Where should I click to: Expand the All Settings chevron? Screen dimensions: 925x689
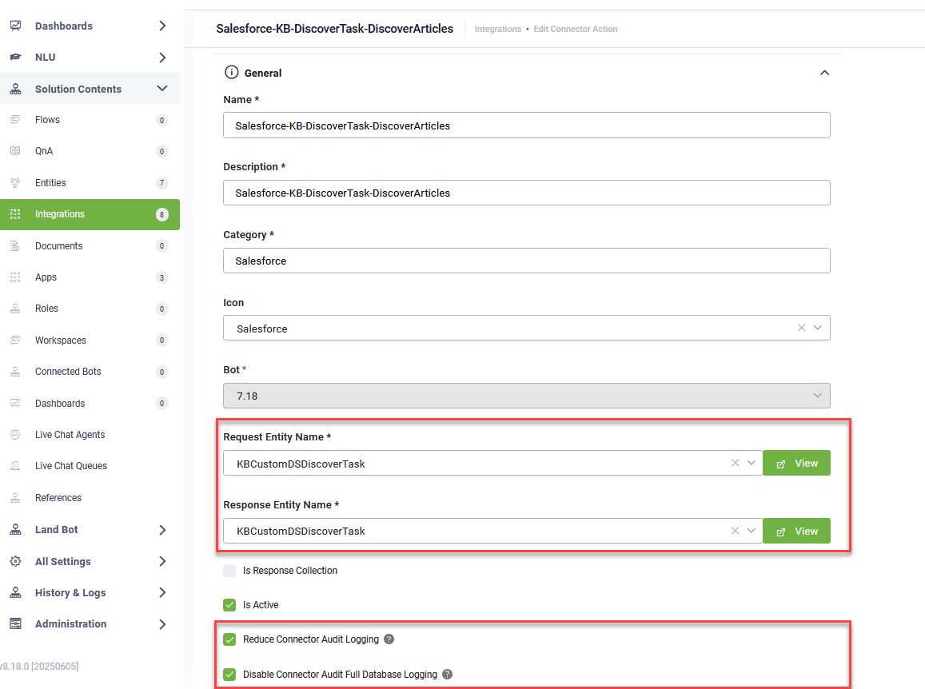[x=162, y=562]
